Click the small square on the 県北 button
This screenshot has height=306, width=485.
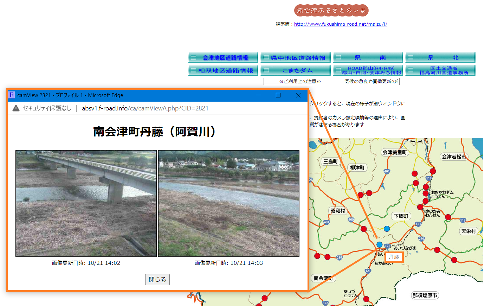point(411,57)
